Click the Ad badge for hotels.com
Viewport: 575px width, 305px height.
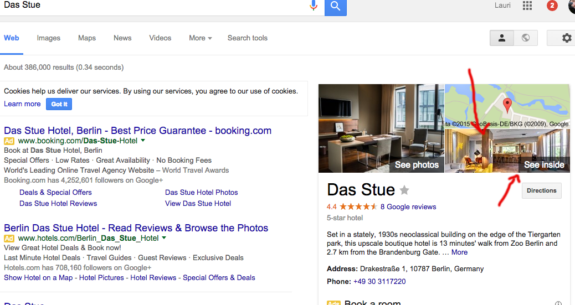9,239
